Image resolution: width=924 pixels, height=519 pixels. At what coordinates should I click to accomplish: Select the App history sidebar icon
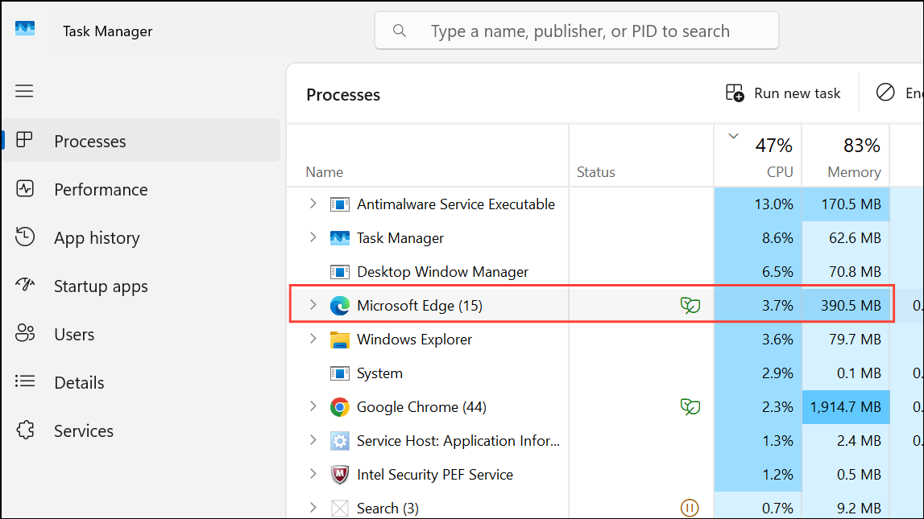[x=24, y=237]
